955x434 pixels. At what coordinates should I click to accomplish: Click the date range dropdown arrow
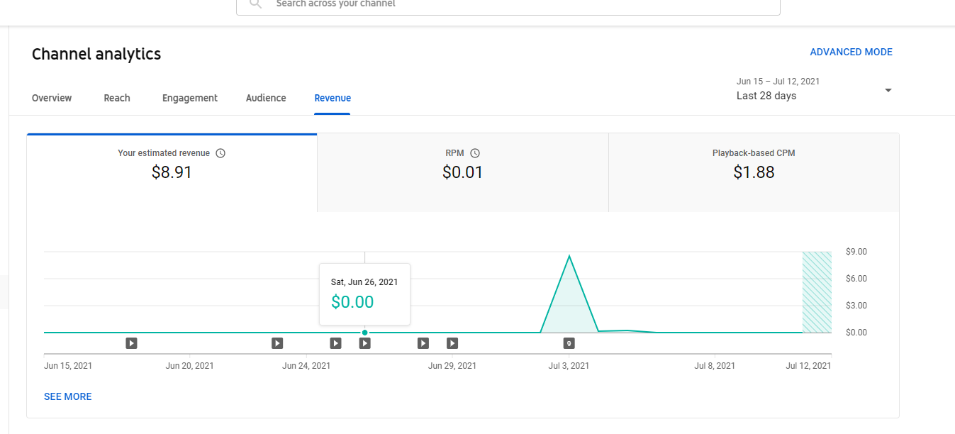click(x=888, y=90)
